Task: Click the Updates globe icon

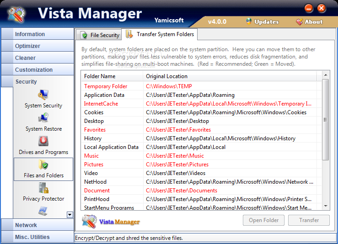Action: [x=249, y=21]
